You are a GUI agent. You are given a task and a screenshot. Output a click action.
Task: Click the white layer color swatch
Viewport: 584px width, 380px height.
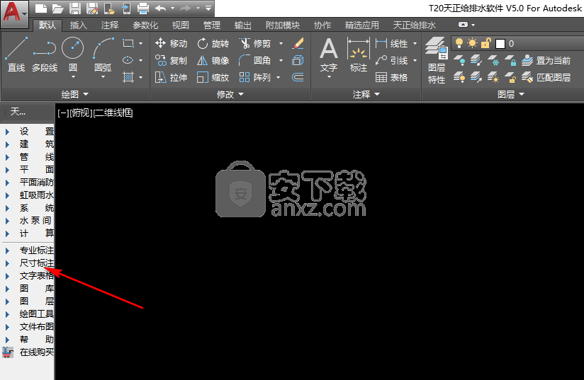pyautogui.click(x=500, y=44)
